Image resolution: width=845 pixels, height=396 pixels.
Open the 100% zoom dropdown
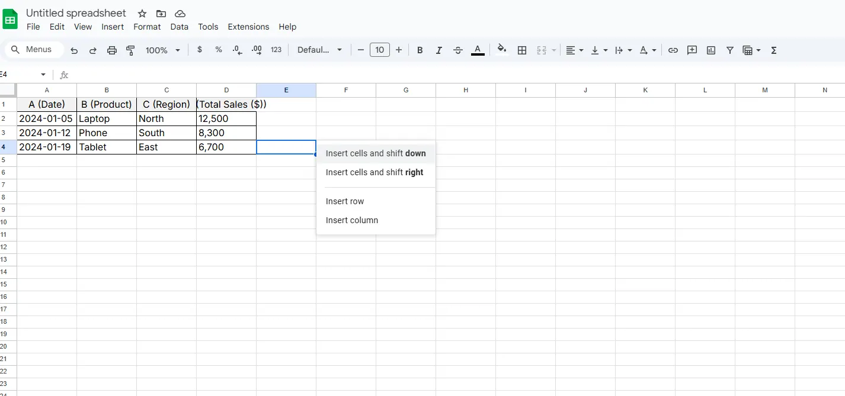pyautogui.click(x=163, y=50)
